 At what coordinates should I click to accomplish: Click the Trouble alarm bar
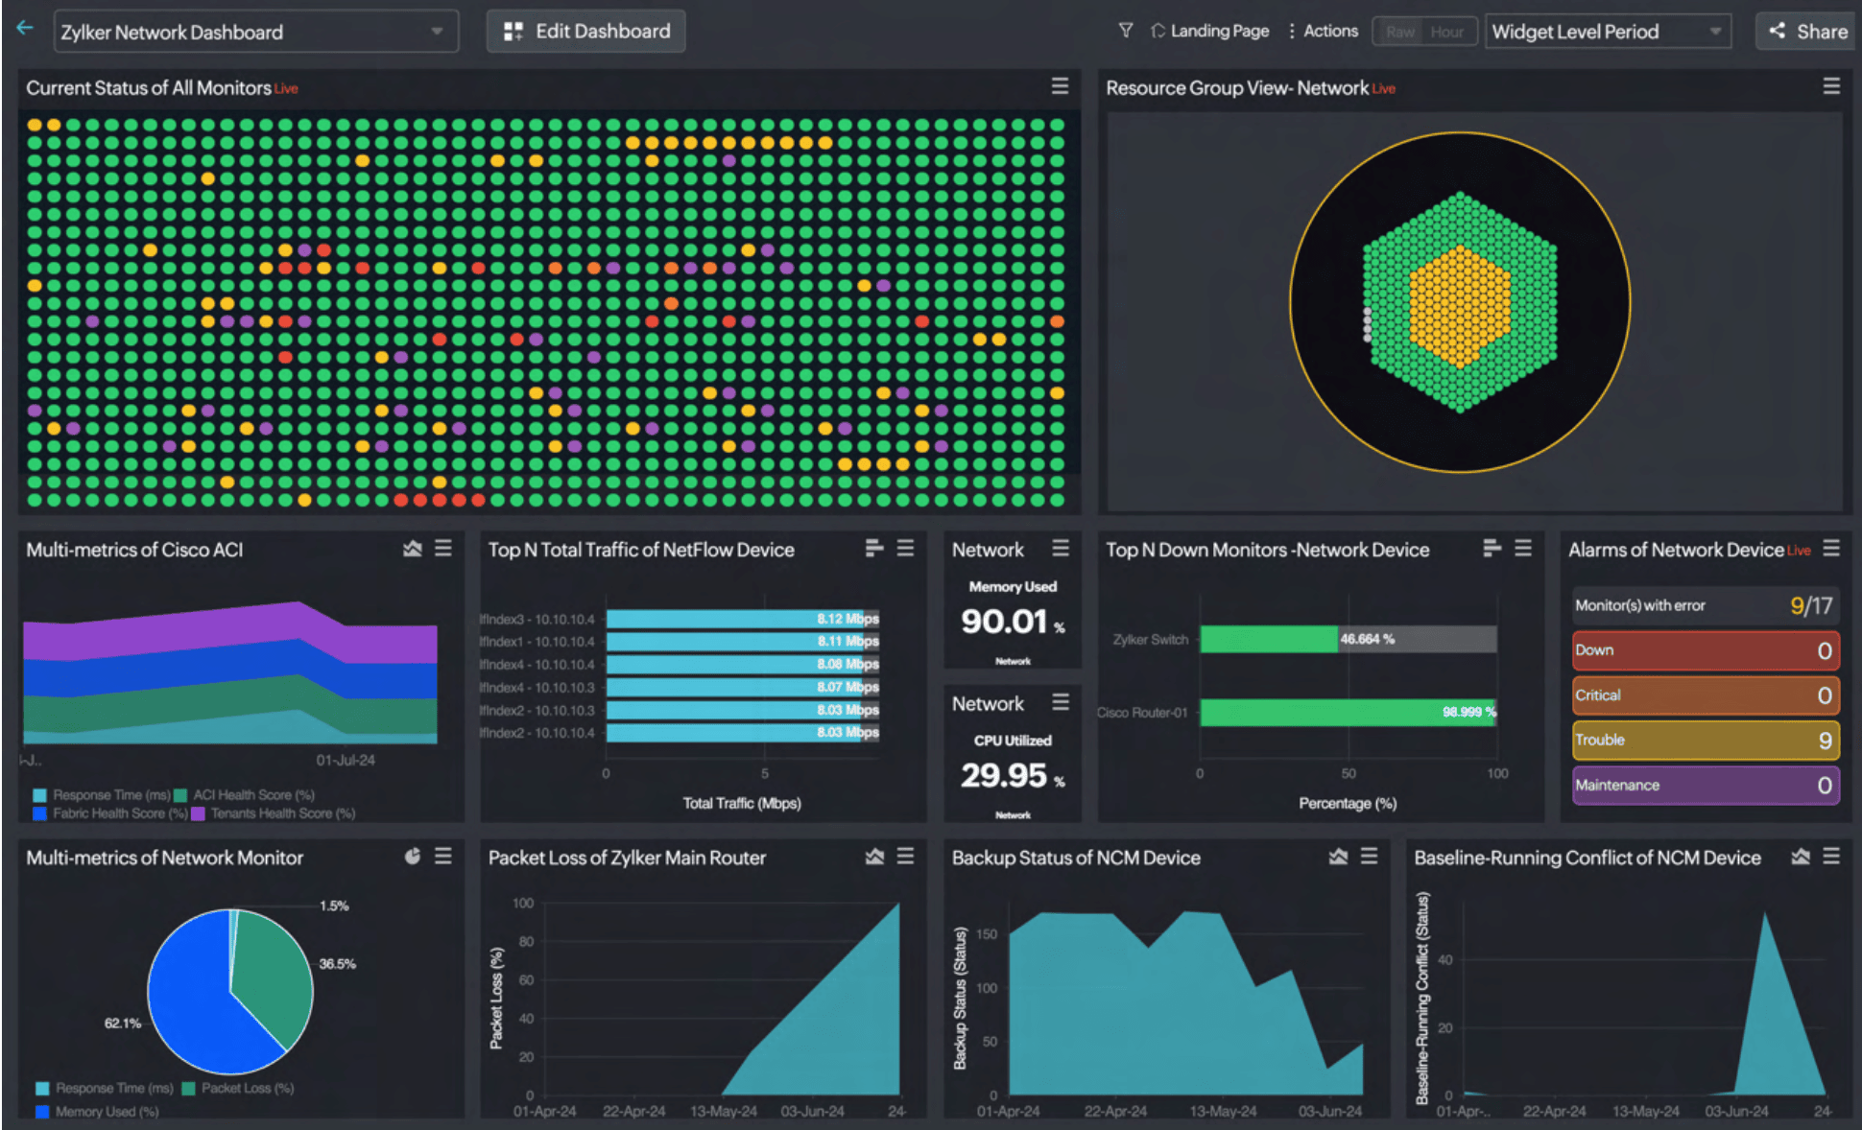tap(1705, 740)
